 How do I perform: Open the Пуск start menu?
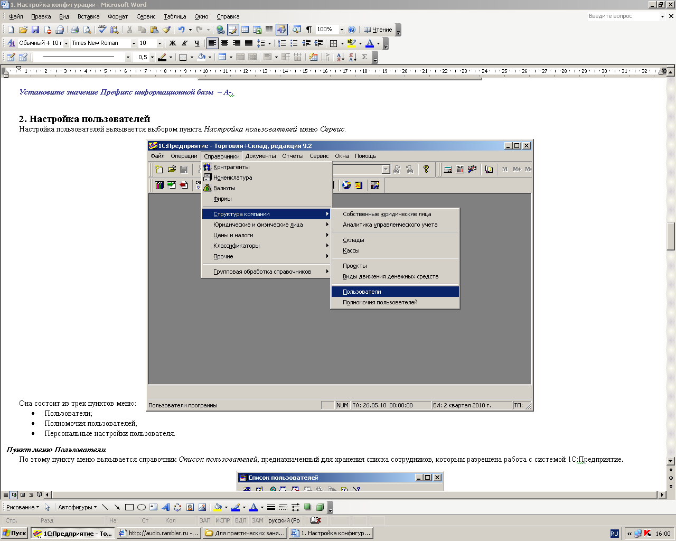[x=15, y=533]
